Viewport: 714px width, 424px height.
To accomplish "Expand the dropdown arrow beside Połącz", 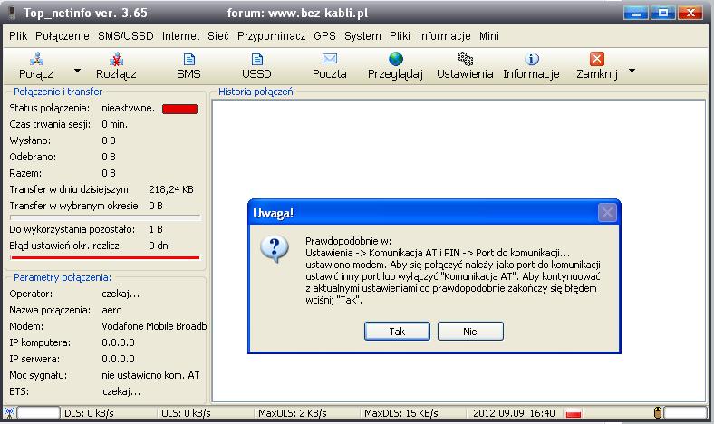I will [x=77, y=70].
